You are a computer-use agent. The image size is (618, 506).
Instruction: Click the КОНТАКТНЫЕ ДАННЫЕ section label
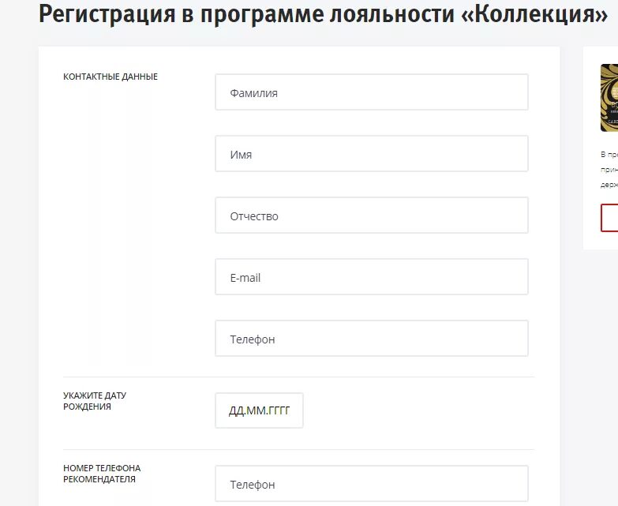[110, 77]
